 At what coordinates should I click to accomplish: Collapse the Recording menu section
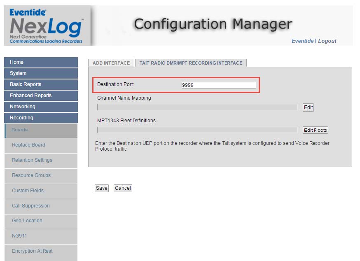pos(41,118)
